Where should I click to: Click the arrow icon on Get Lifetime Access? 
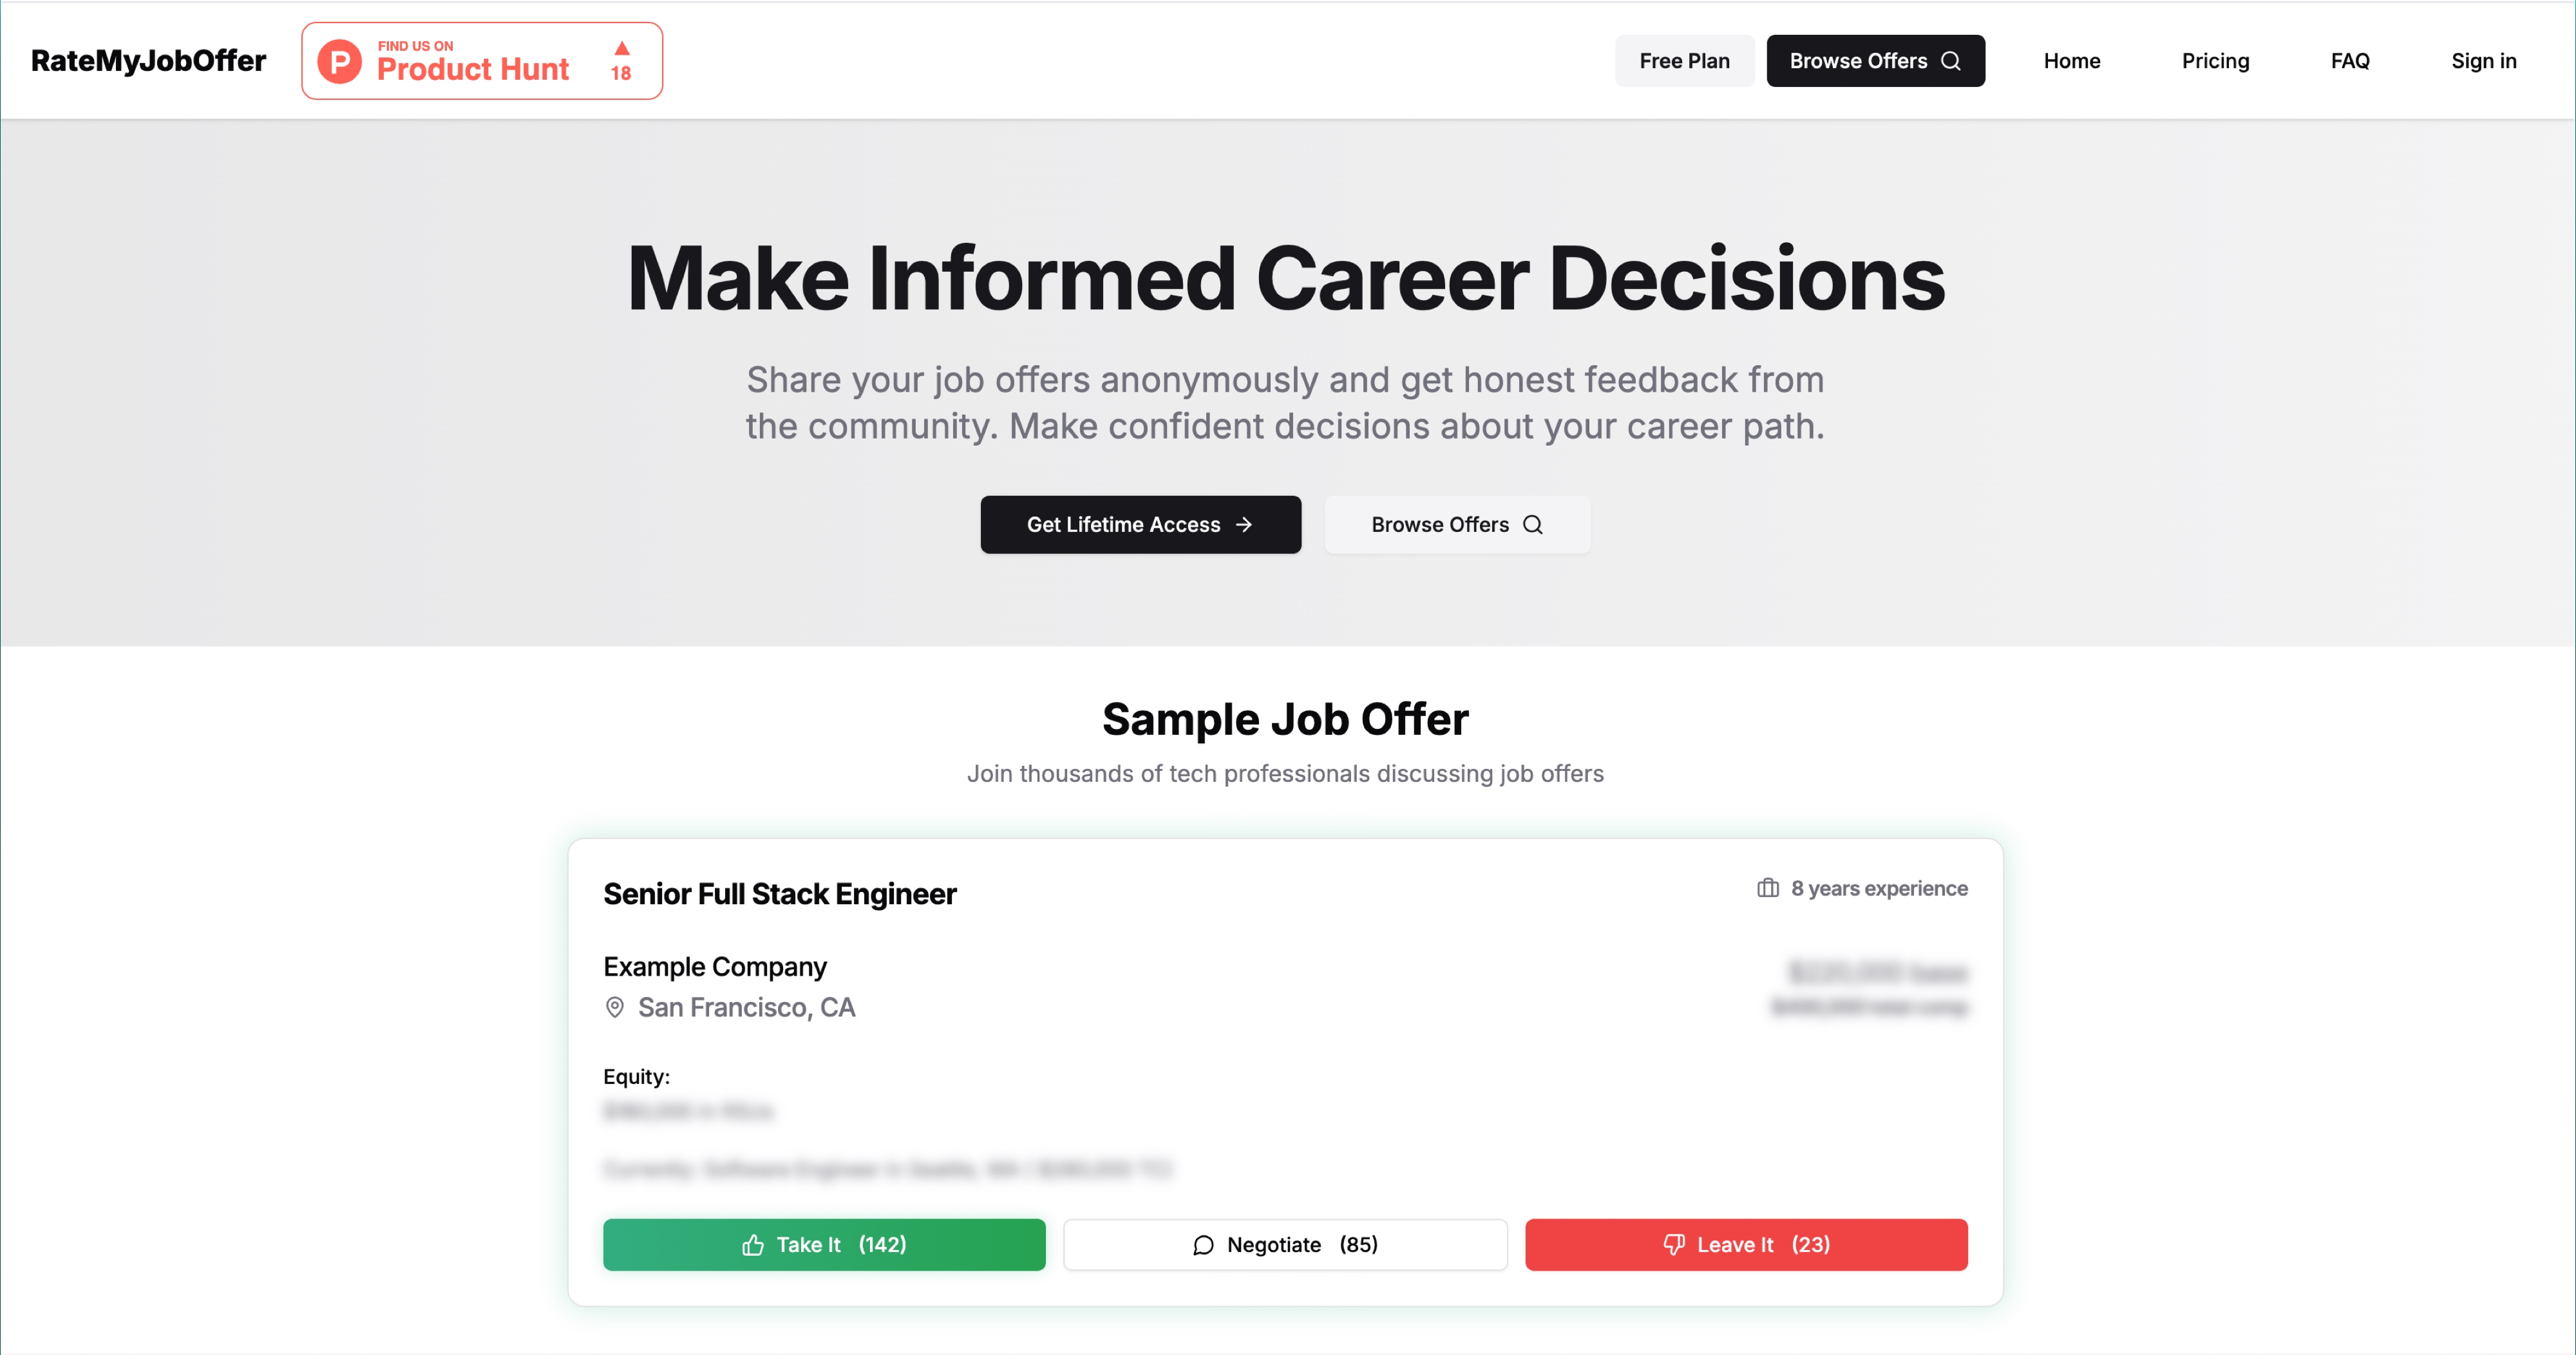(1244, 524)
